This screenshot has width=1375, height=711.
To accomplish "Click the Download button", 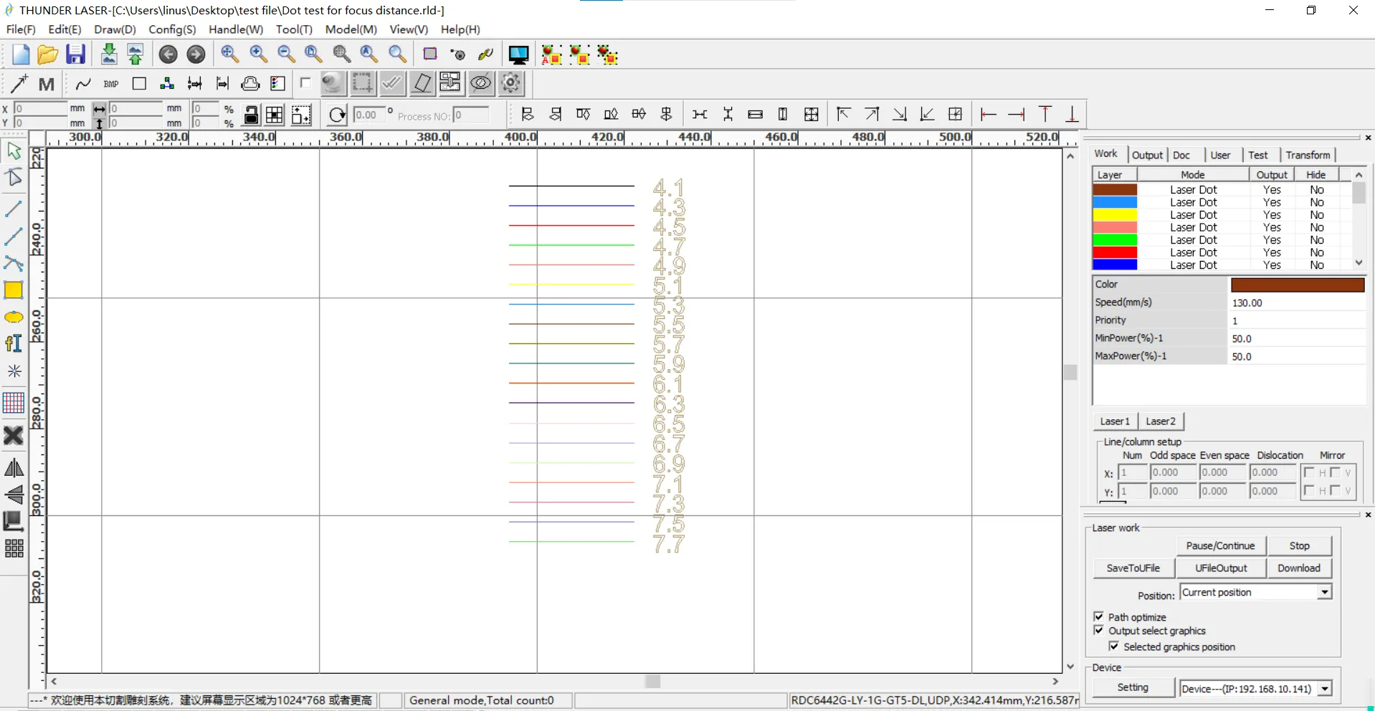I will pyautogui.click(x=1298, y=568).
